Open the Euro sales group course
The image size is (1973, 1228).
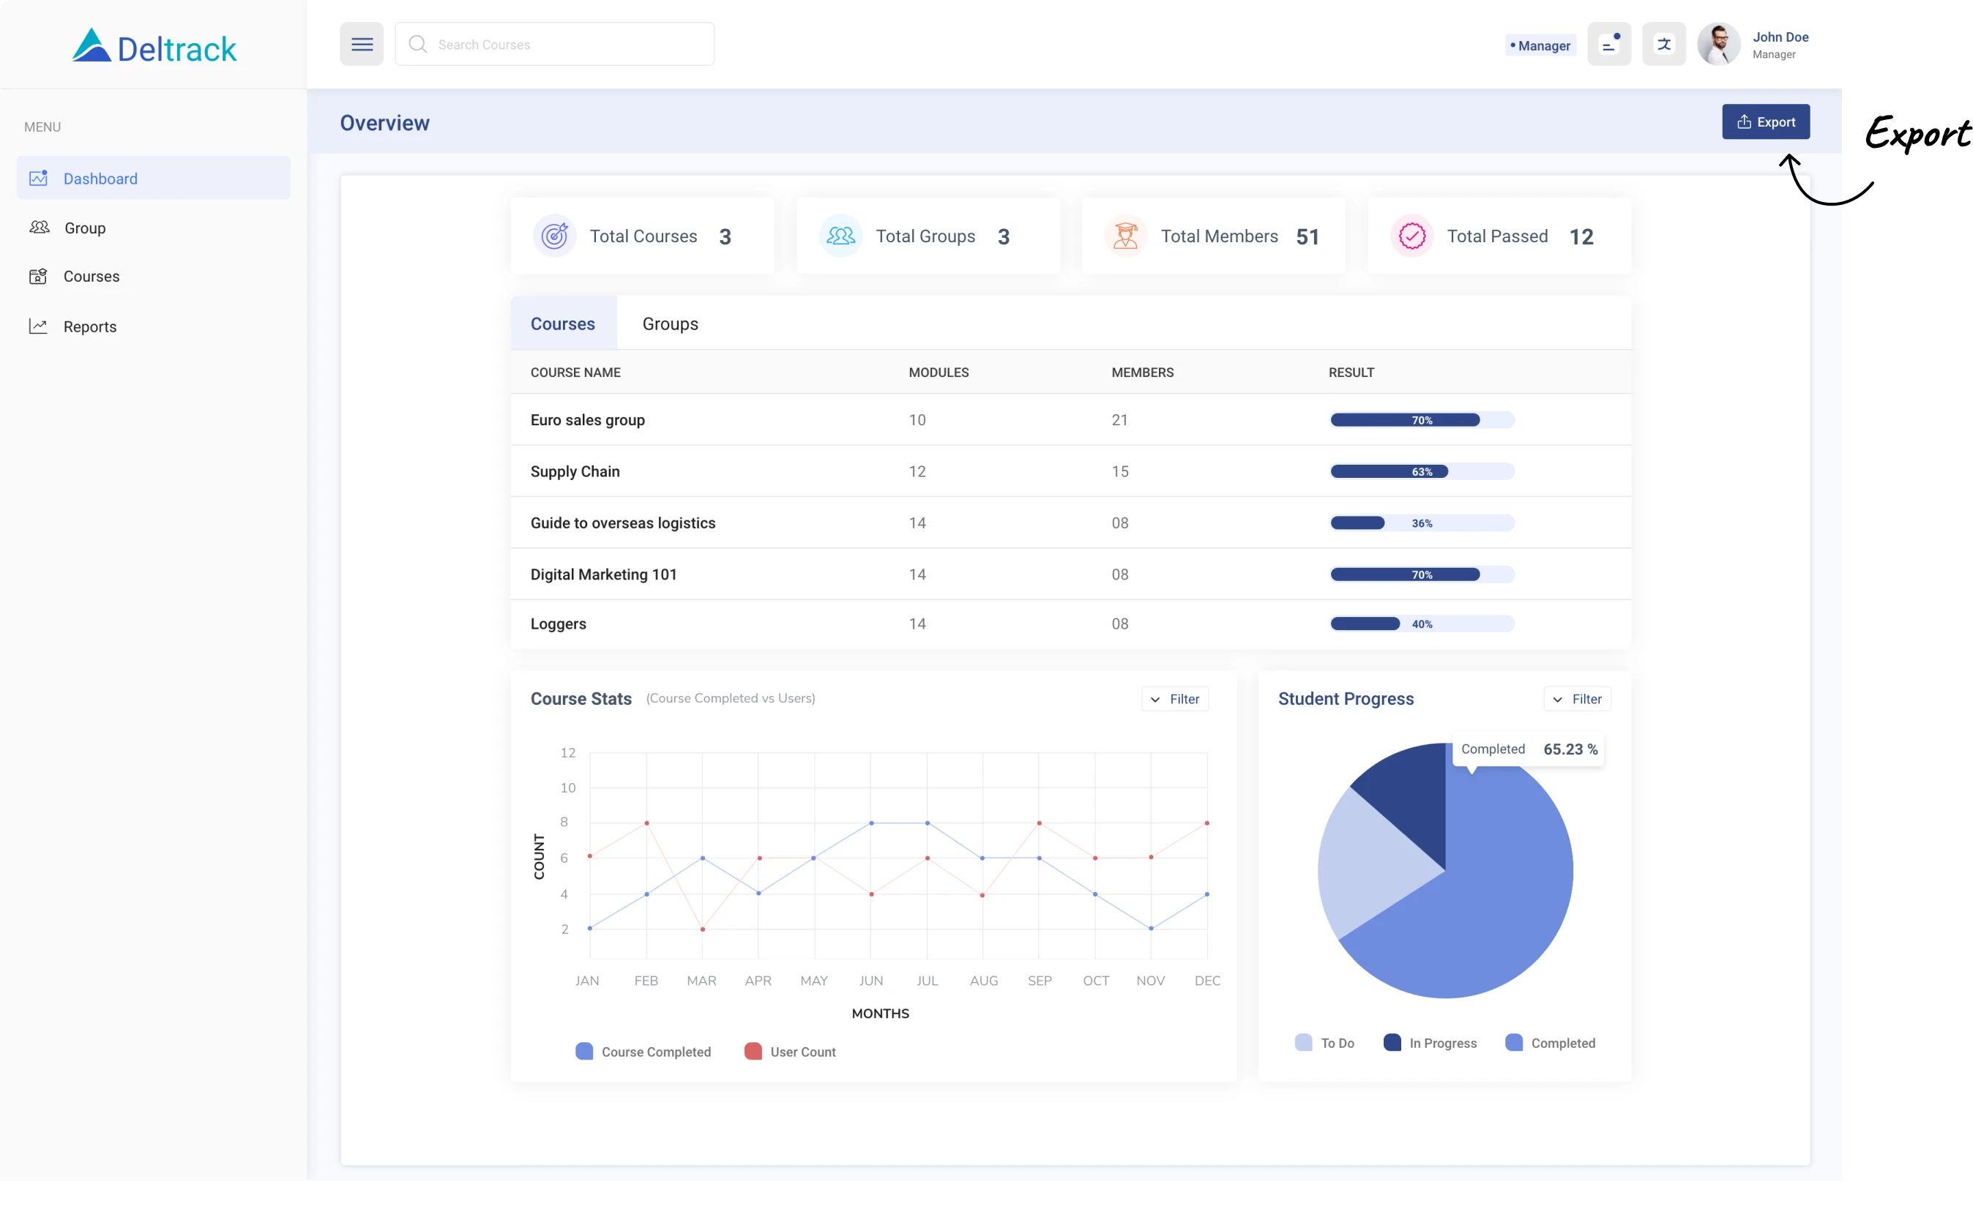point(587,420)
